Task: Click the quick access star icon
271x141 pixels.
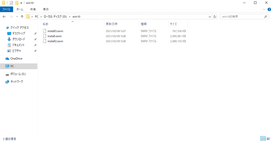Action: click(7, 28)
